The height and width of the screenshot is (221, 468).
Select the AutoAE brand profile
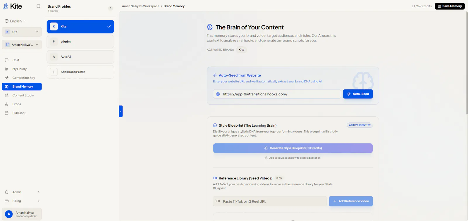(x=80, y=57)
